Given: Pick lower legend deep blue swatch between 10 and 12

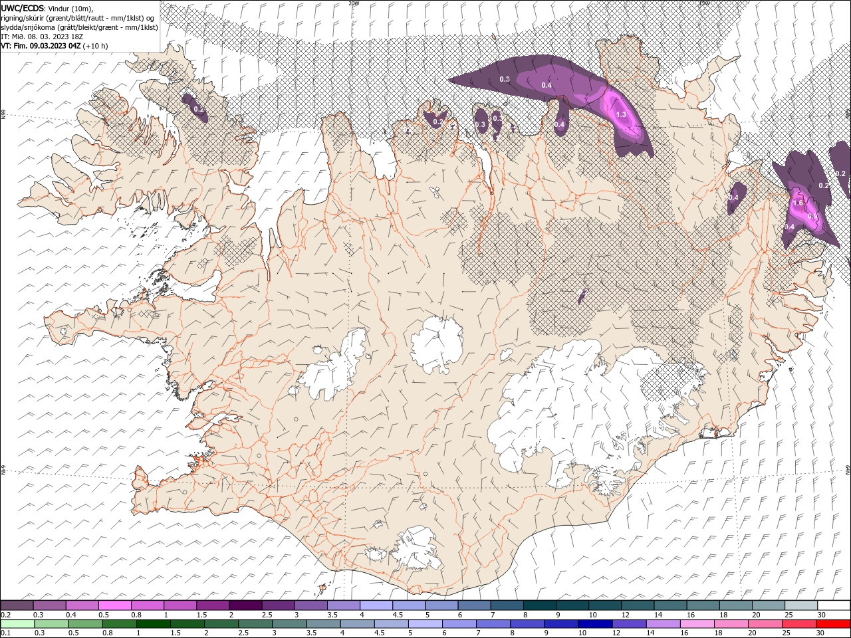Looking at the screenshot, I should pyautogui.click(x=595, y=624).
